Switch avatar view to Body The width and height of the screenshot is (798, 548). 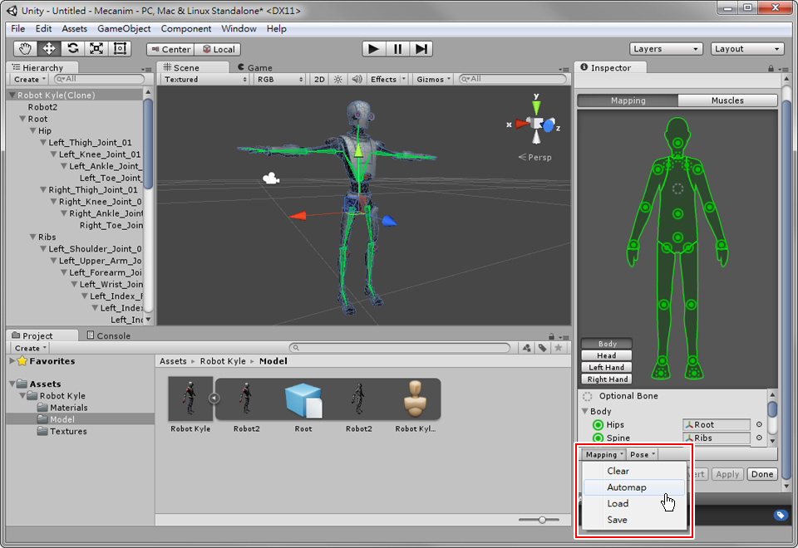point(607,344)
